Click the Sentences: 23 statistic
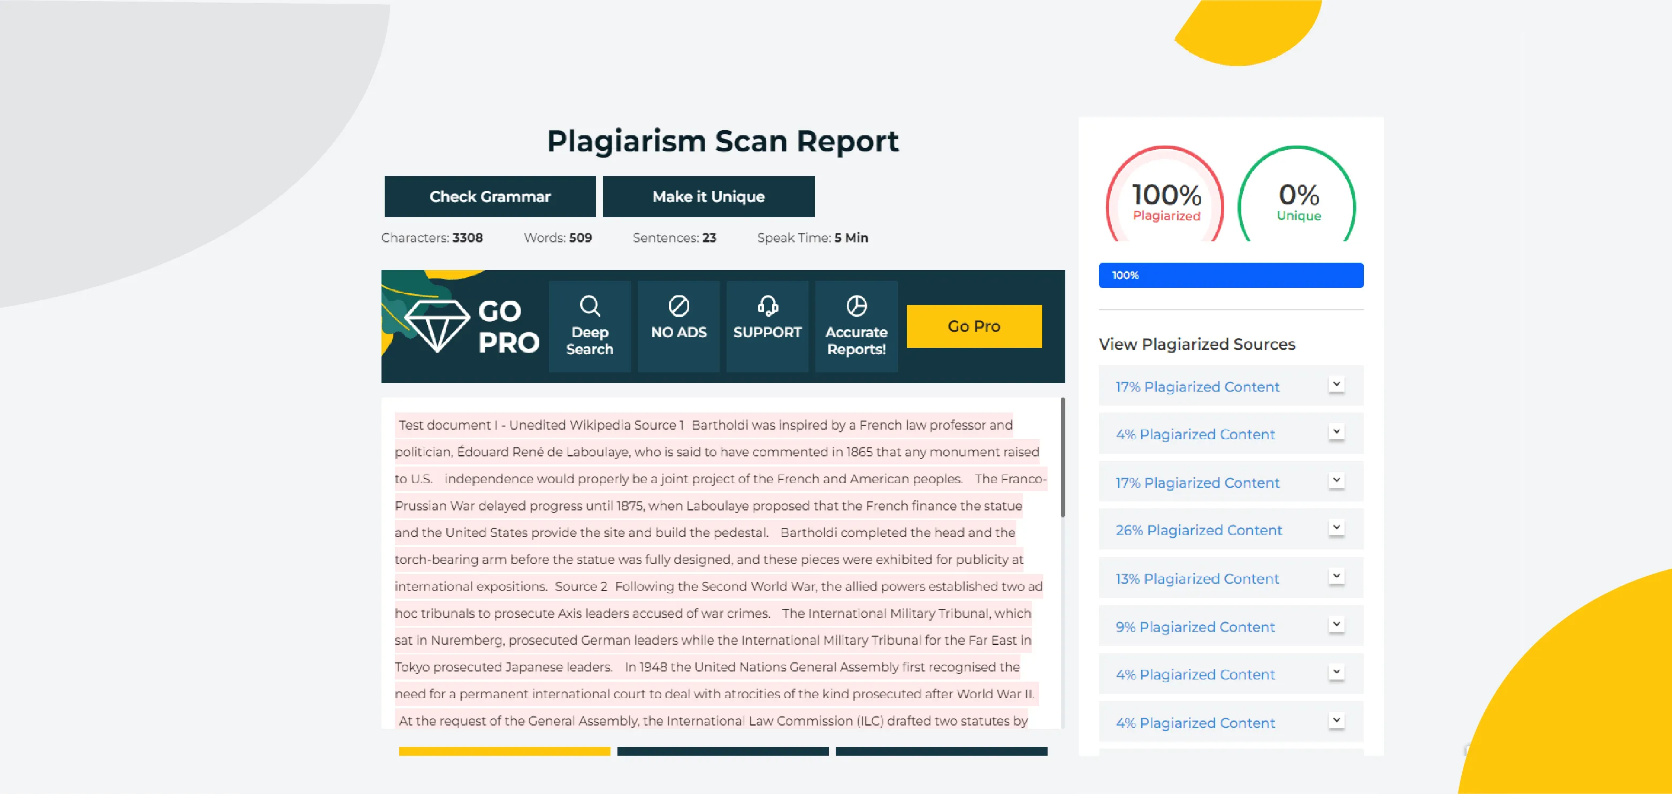The width and height of the screenshot is (1672, 794). pos(674,238)
